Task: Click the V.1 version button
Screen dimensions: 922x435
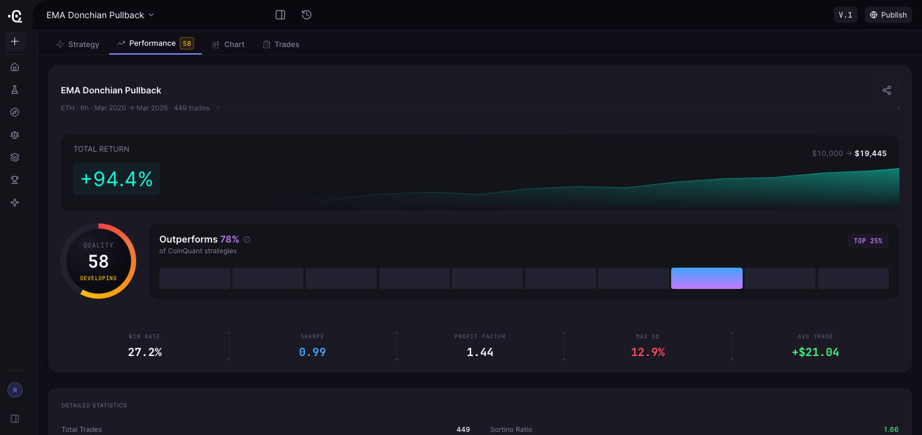Action: [845, 15]
